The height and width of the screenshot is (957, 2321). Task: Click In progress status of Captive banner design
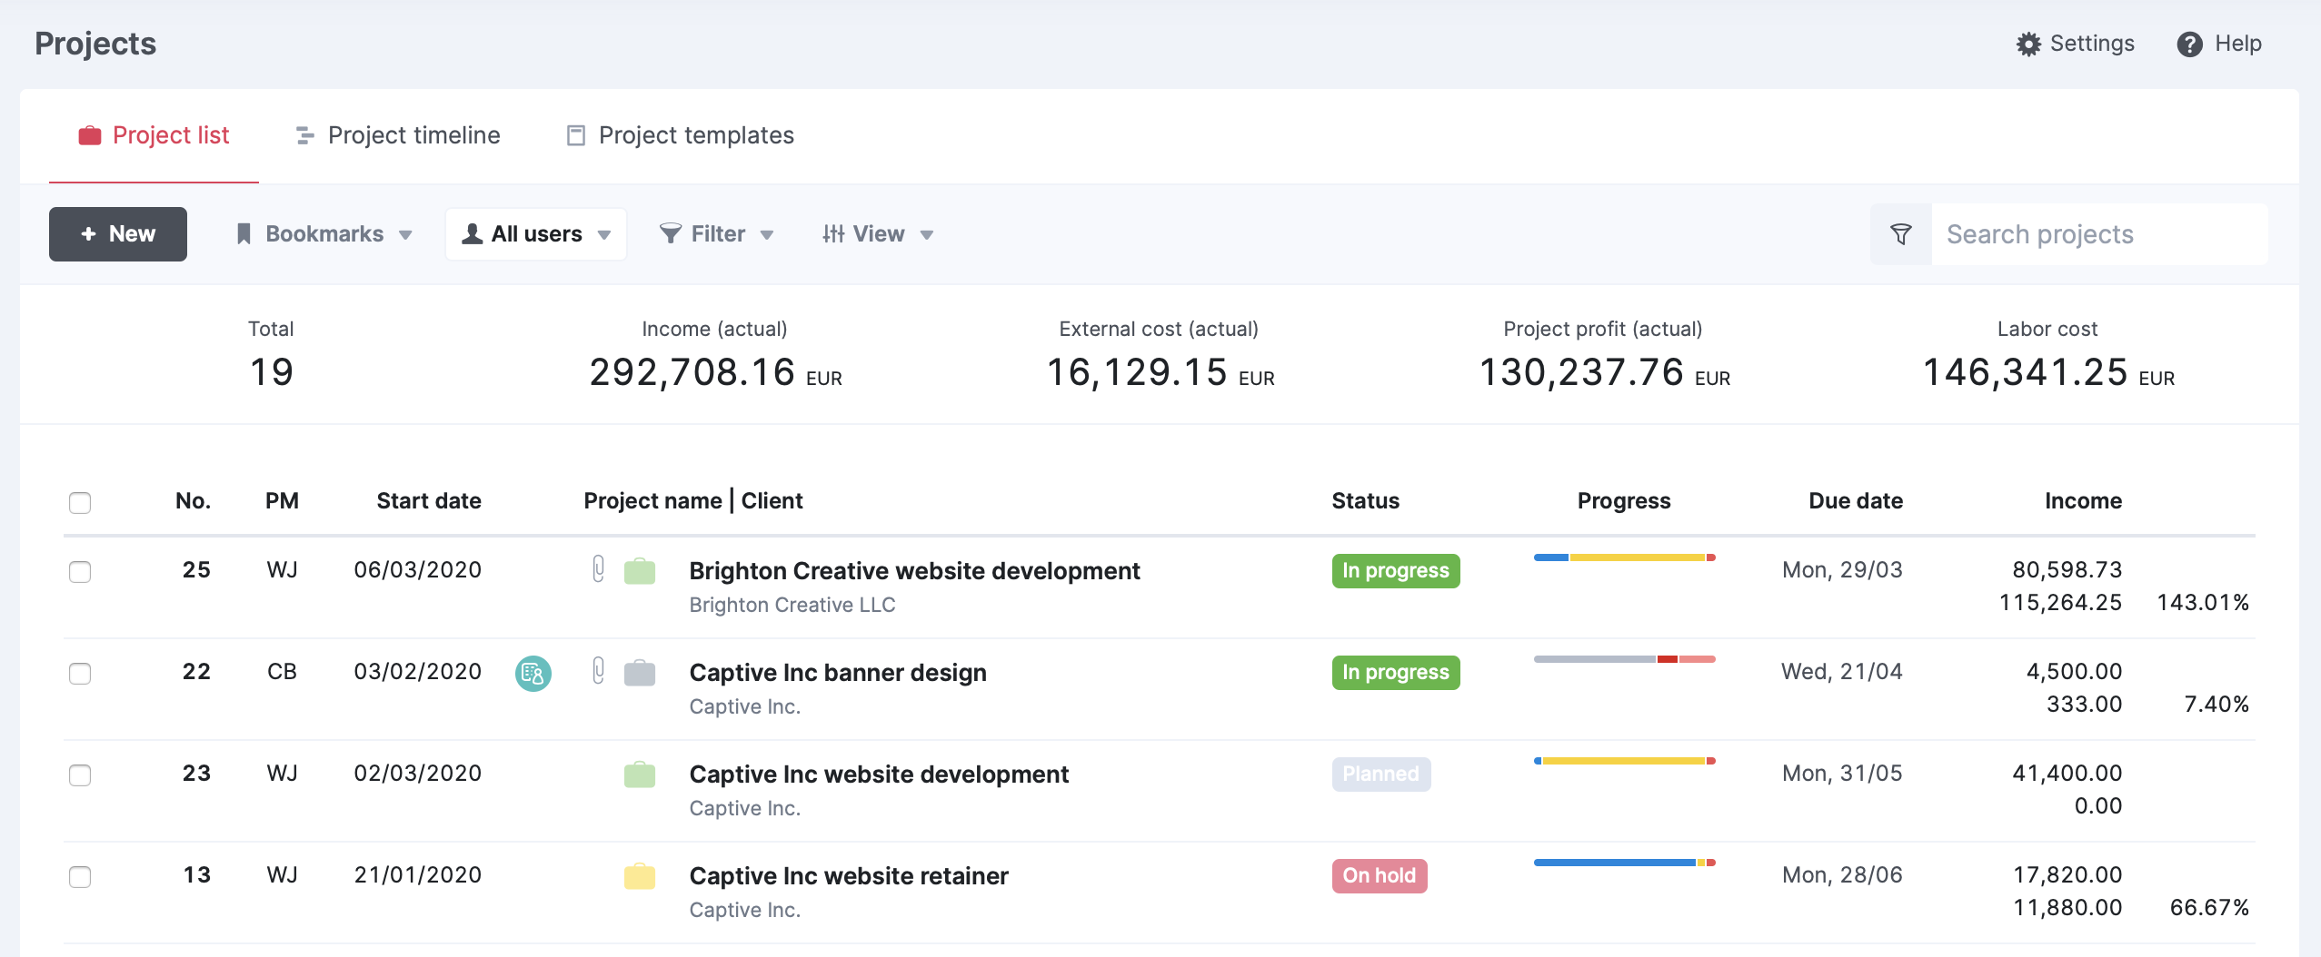coord(1396,673)
